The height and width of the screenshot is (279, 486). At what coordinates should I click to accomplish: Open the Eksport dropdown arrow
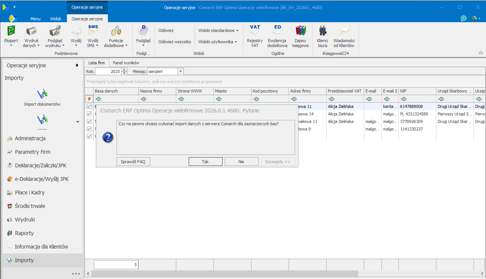coord(11,45)
